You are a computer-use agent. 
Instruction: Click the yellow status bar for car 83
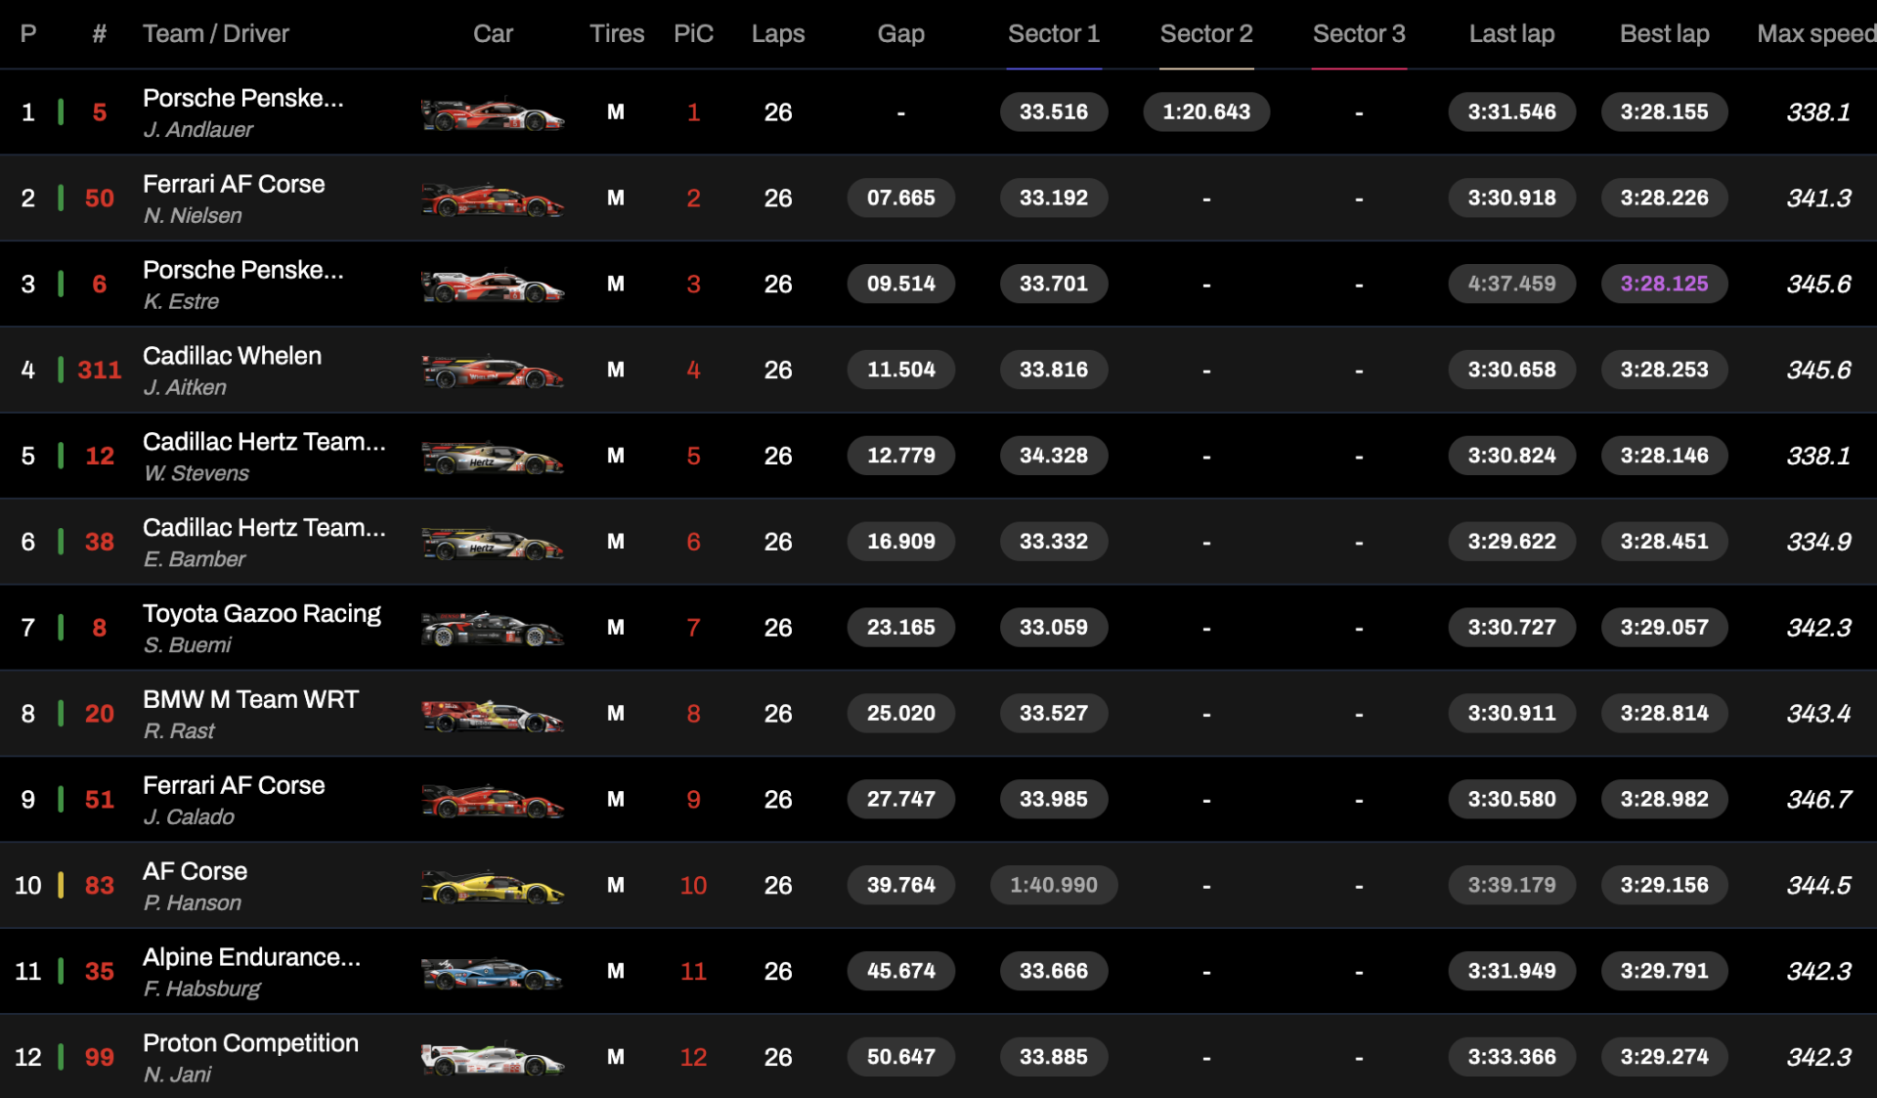point(61,886)
